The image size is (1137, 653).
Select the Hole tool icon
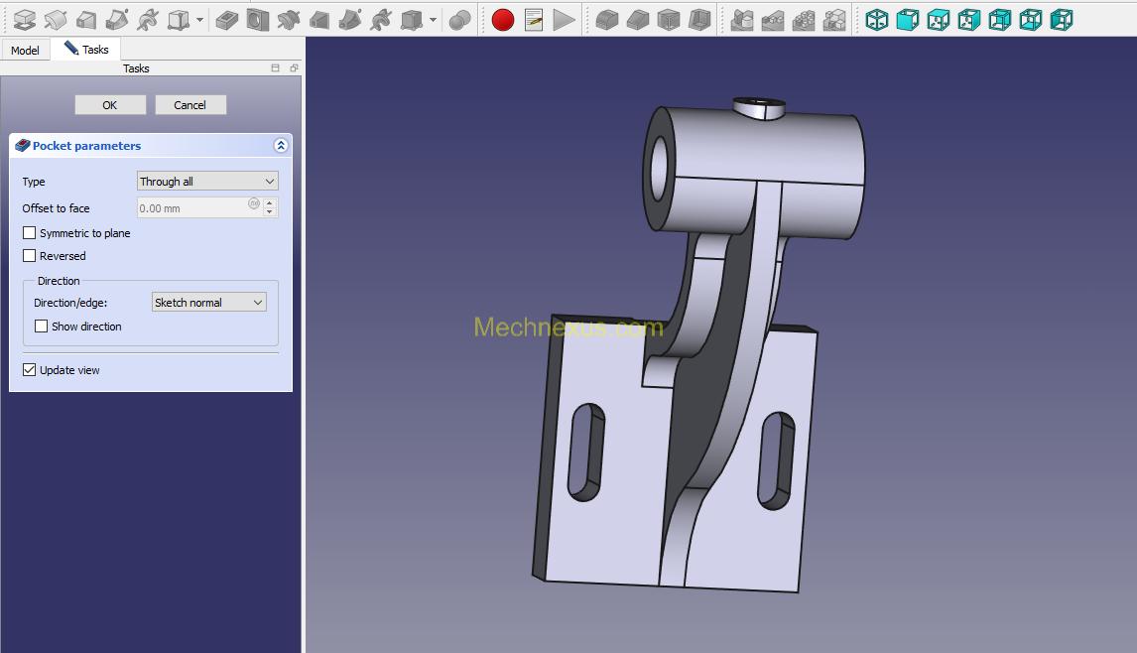tap(257, 20)
